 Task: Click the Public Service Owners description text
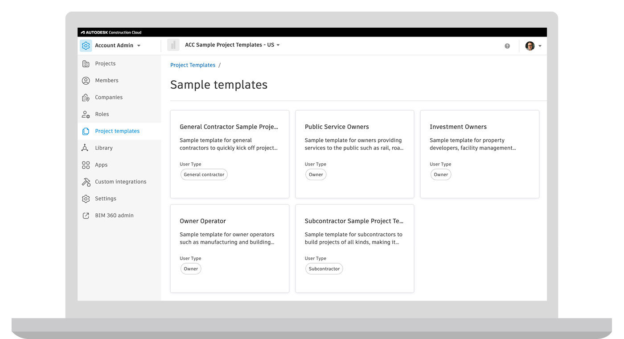(x=354, y=144)
